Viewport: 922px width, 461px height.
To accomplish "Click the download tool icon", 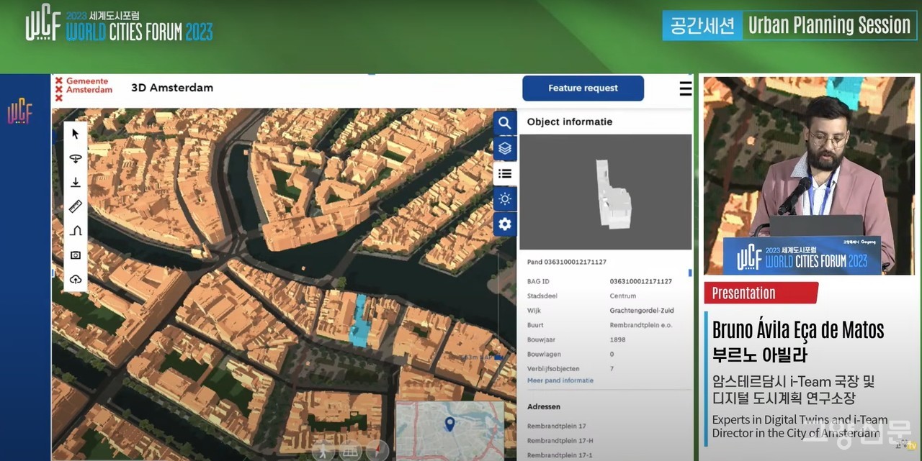I will 76,183.
